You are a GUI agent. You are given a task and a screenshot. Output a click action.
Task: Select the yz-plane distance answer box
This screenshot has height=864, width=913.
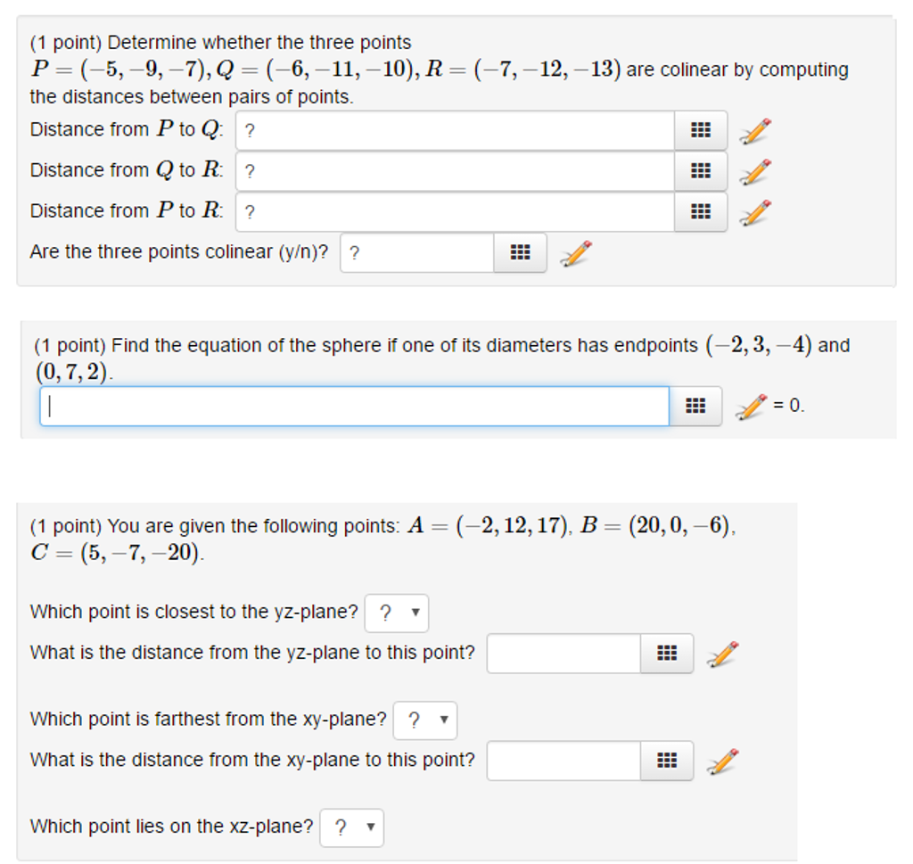tap(562, 654)
